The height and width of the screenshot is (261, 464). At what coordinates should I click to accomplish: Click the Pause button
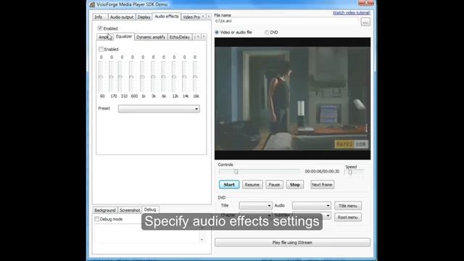(x=274, y=185)
